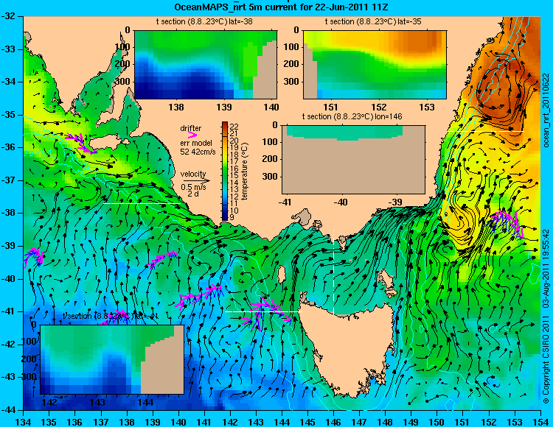The height and width of the screenshot is (427, 553).
Task: Click the drifter track near 134.5 longitude
Action: [x=33, y=257]
